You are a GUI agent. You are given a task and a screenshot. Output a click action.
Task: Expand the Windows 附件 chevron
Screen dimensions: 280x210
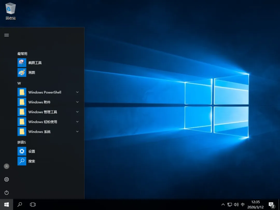(x=77, y=102)
